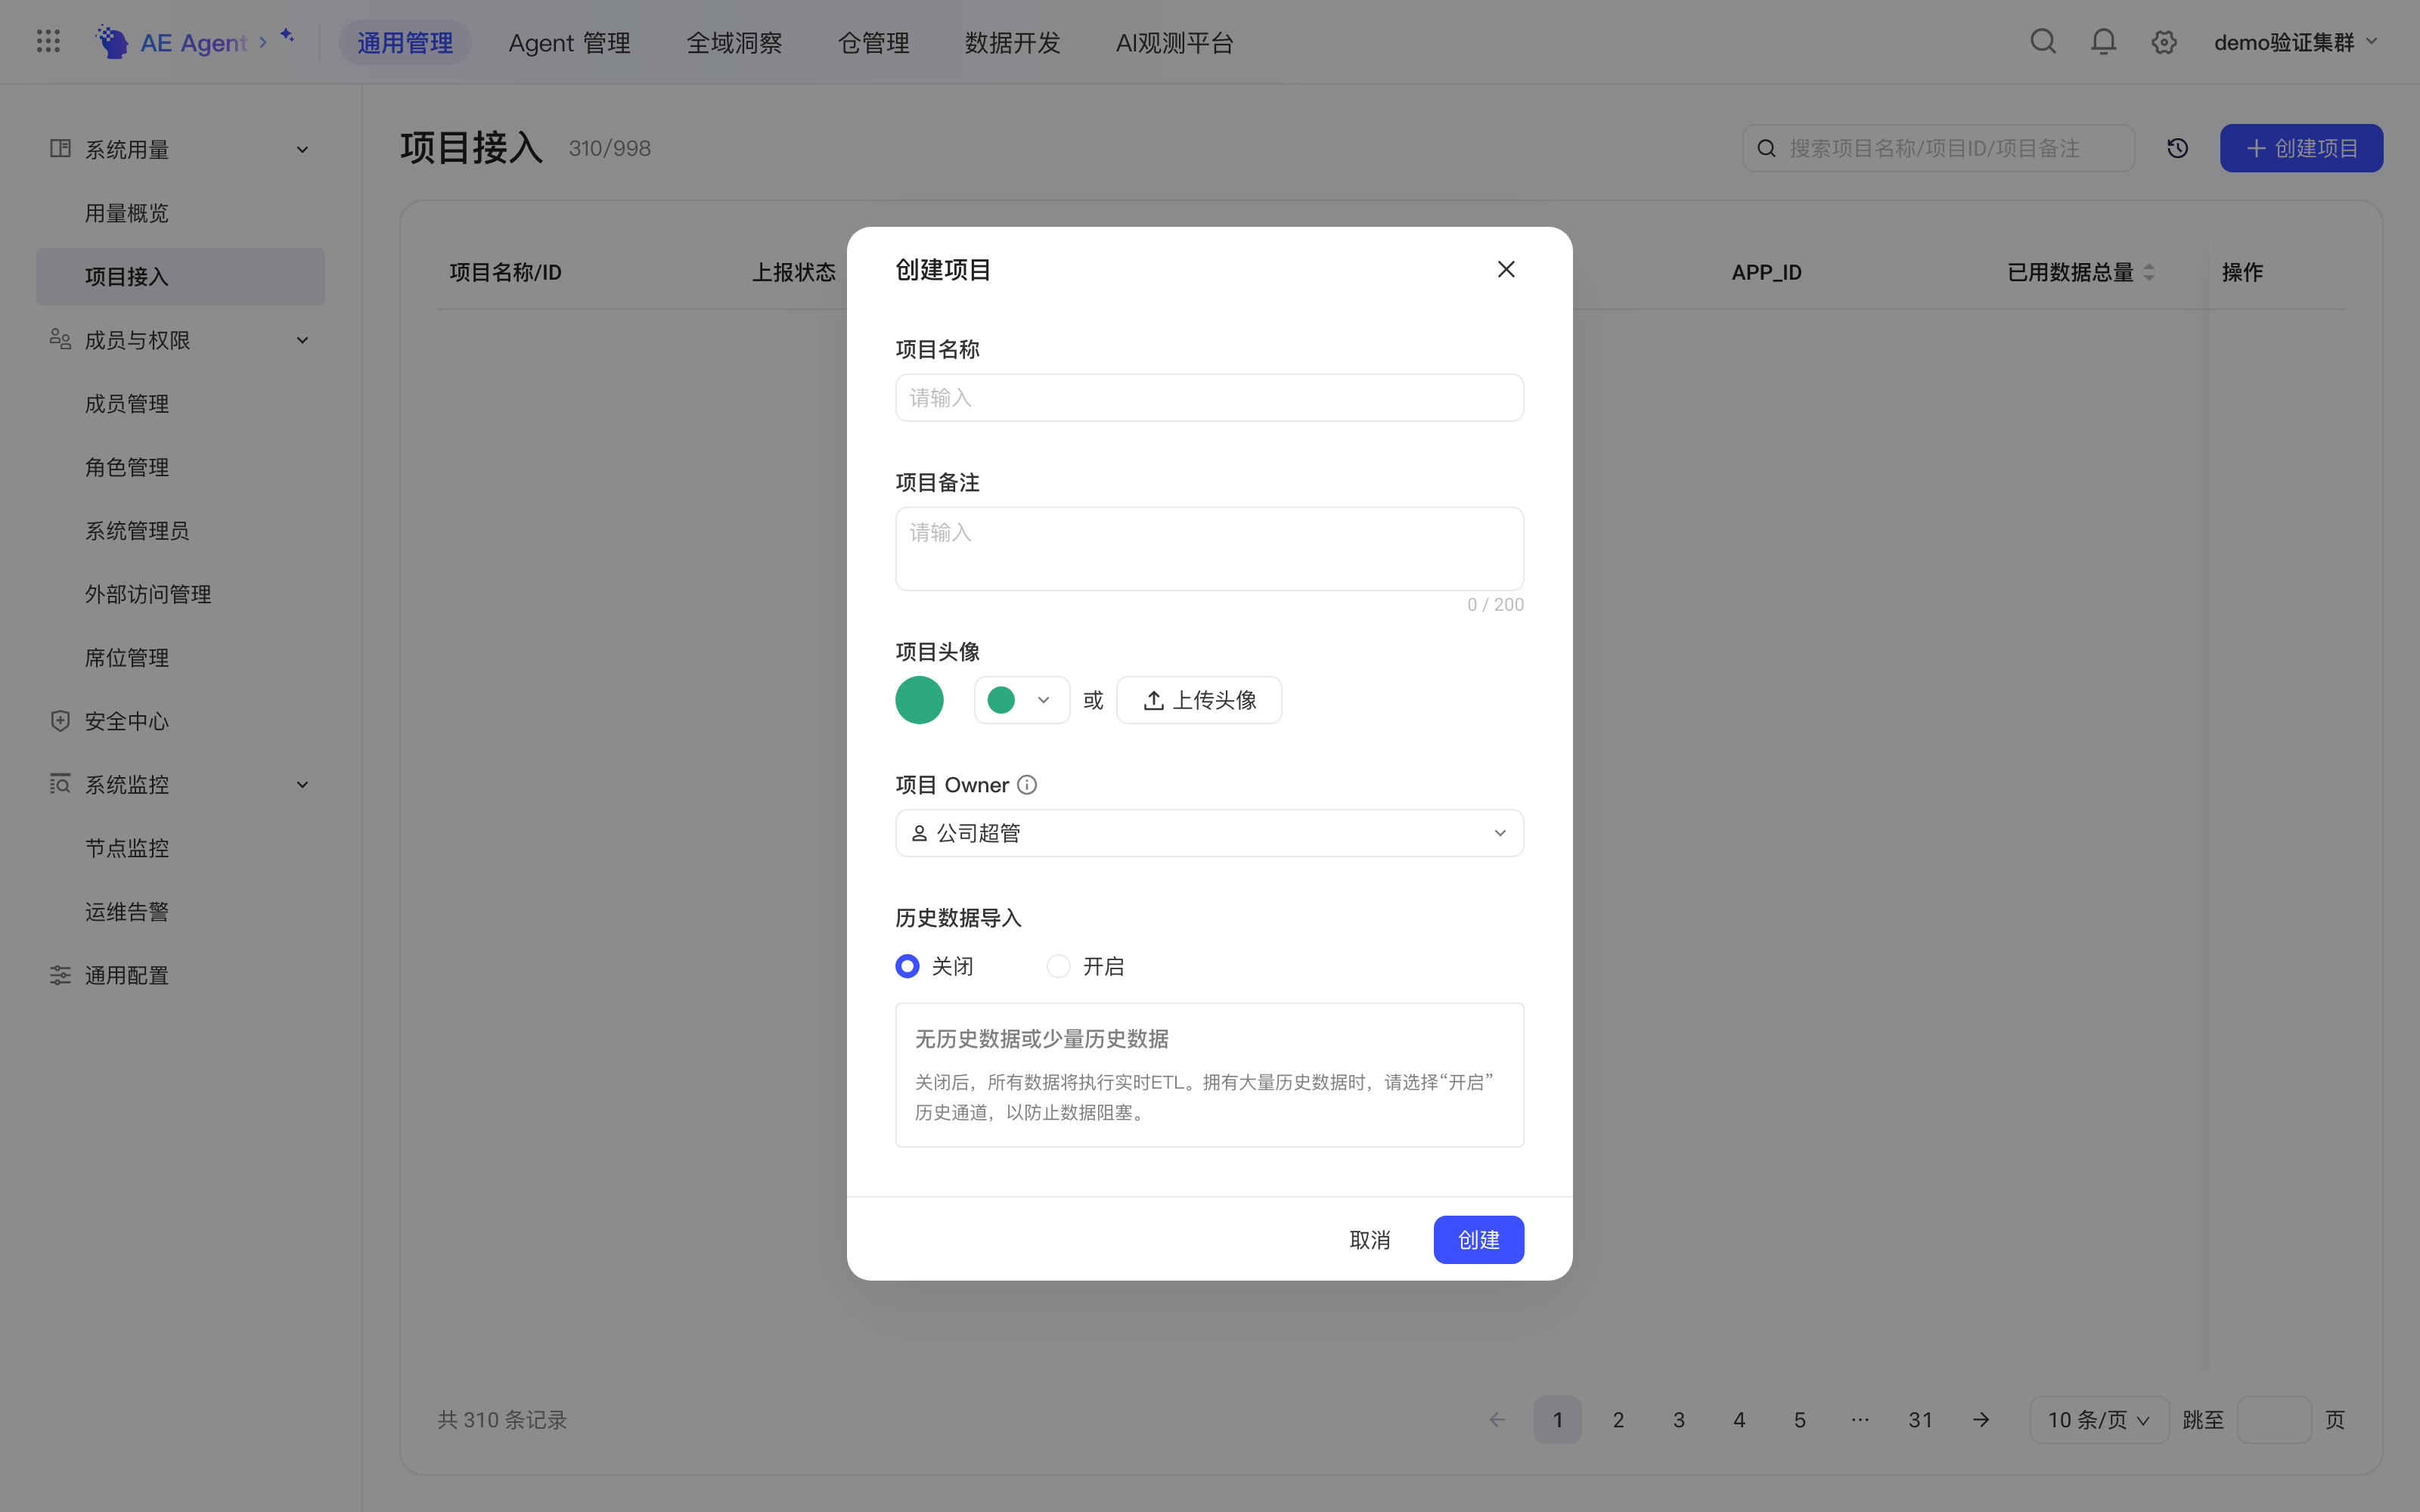The width and height of the screenshot is (2420, 1512).
Task: Click the AE Agent logo icon
Action: [x=112, y=42]
